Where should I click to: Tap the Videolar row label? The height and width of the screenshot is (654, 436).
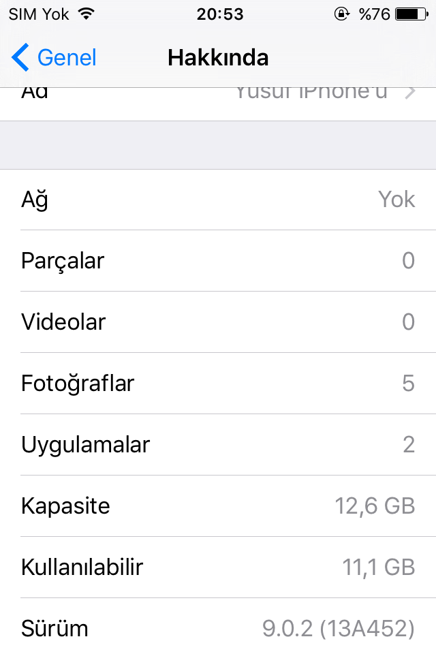63,322
